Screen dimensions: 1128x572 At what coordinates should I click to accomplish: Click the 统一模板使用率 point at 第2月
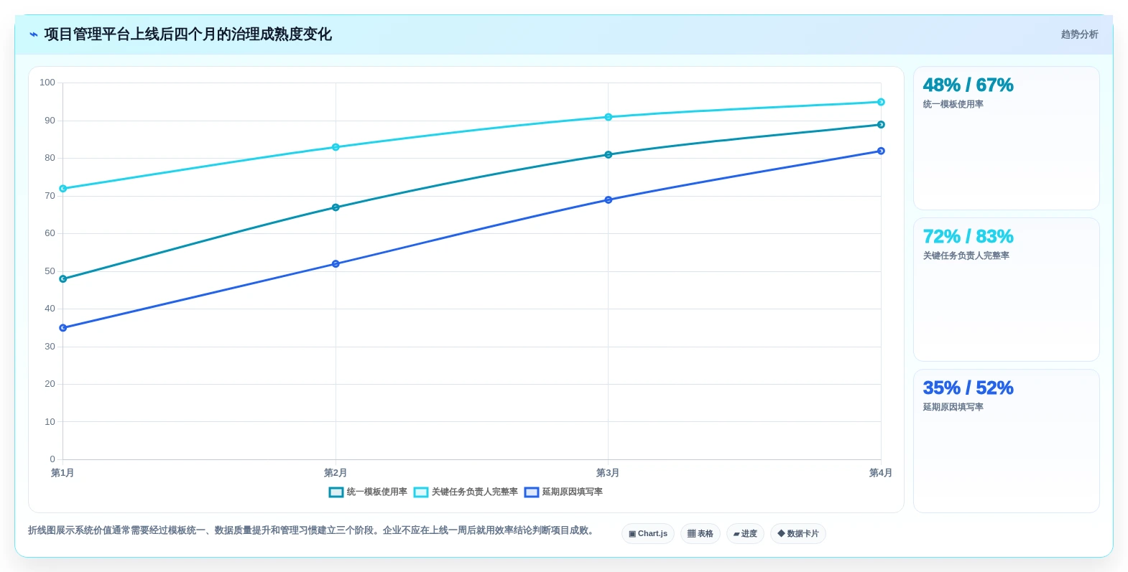pos(336,207)
